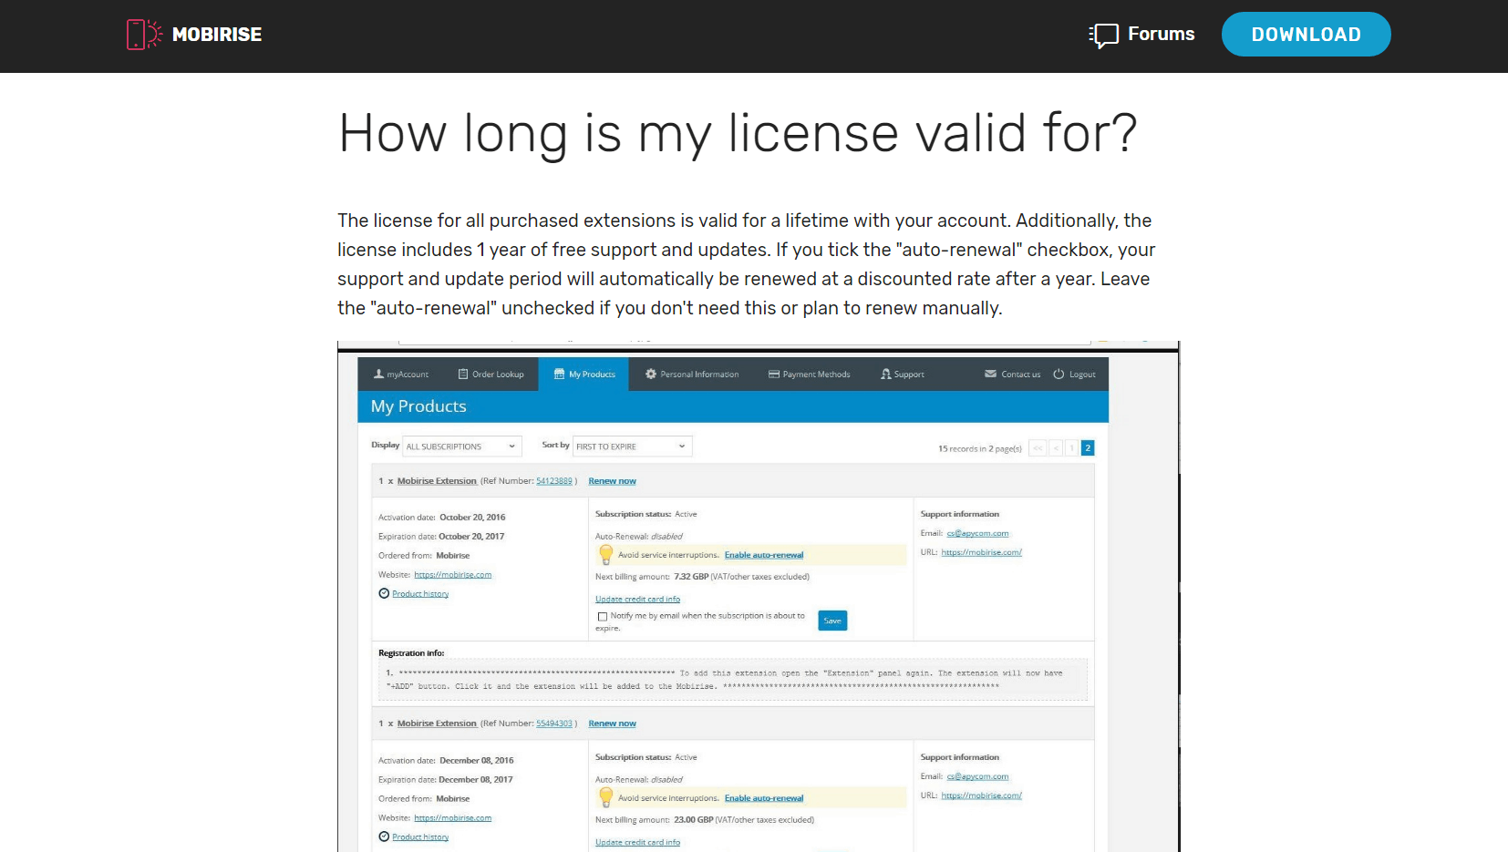The image size is (1508, 852).
Task: Open the first order's website https://mobirise.com link
Action: pos(452,575)
